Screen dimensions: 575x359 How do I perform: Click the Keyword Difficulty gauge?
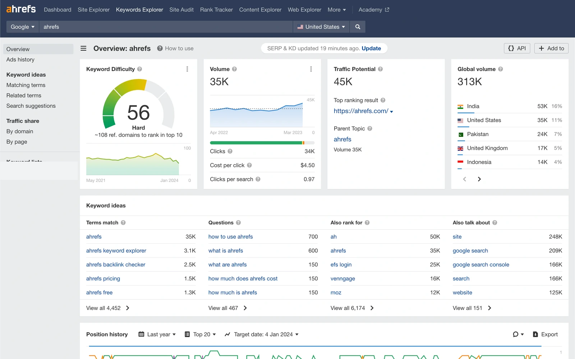(138, 104)
